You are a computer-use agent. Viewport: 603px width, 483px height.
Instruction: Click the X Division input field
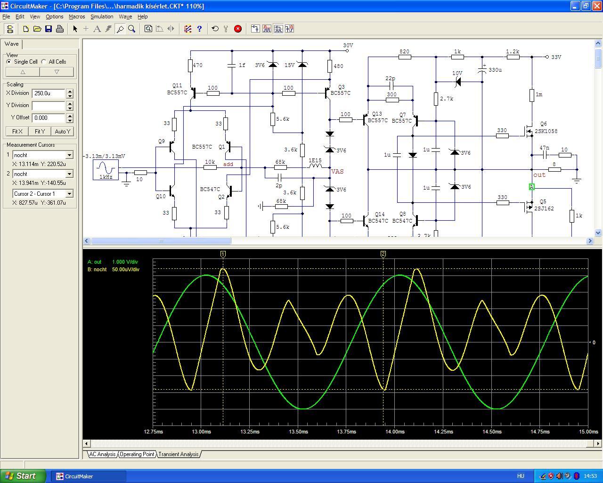(49, 93)
